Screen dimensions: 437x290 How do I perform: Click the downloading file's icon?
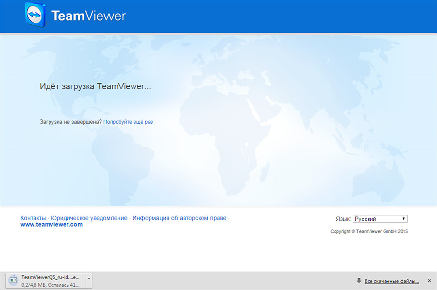[13, 280]
